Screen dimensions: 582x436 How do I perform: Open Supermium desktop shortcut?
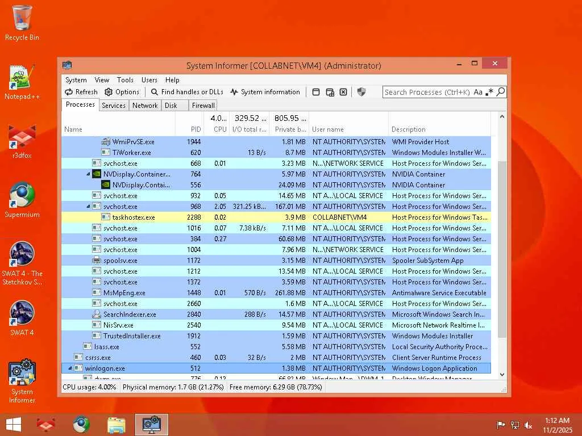coord(22,200)
